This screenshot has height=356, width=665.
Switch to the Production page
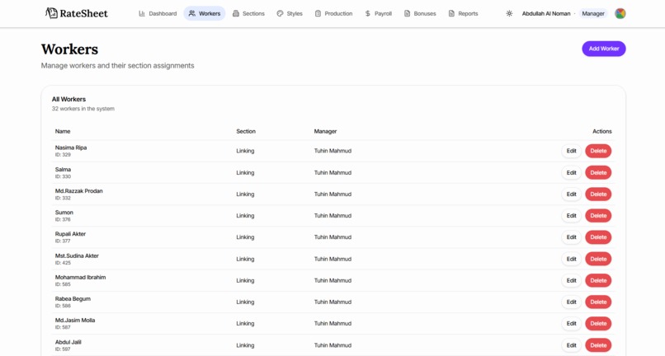click(x=334, y=13)
